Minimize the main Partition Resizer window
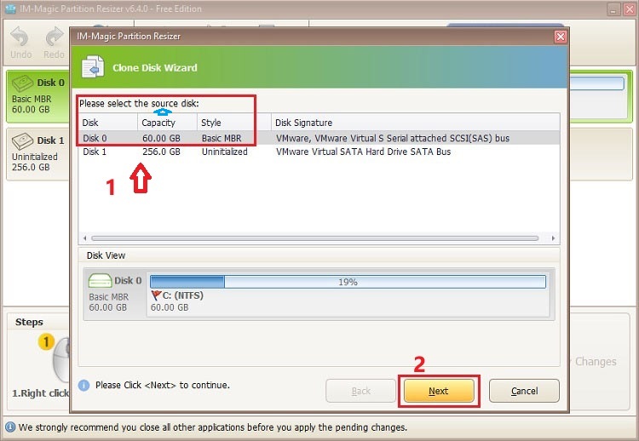 click(x=613, y=9)
